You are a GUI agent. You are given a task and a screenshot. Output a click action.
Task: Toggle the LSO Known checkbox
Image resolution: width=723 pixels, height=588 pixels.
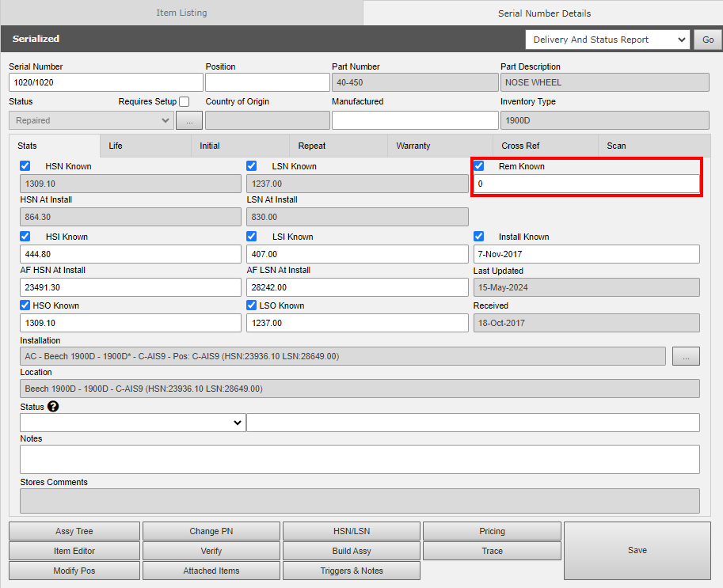[252, 305]
